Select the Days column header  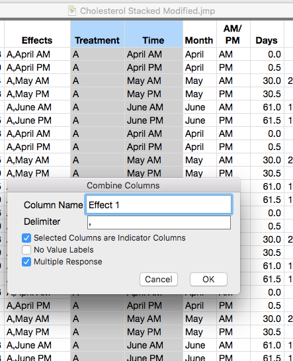click(x=267, y=34)
